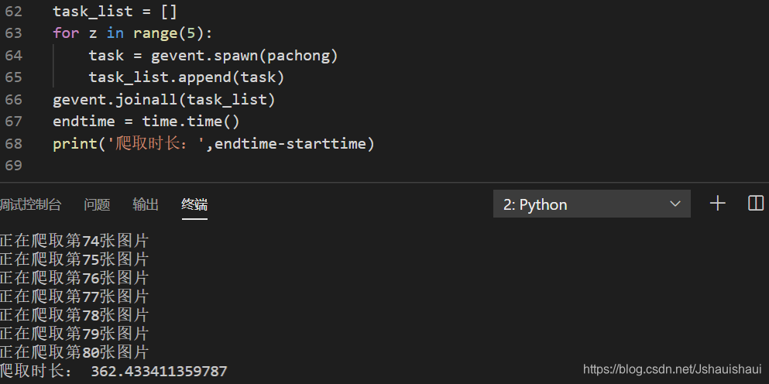Click terminal output line 正在爬取第74张图片

click(x=74, y=242)
